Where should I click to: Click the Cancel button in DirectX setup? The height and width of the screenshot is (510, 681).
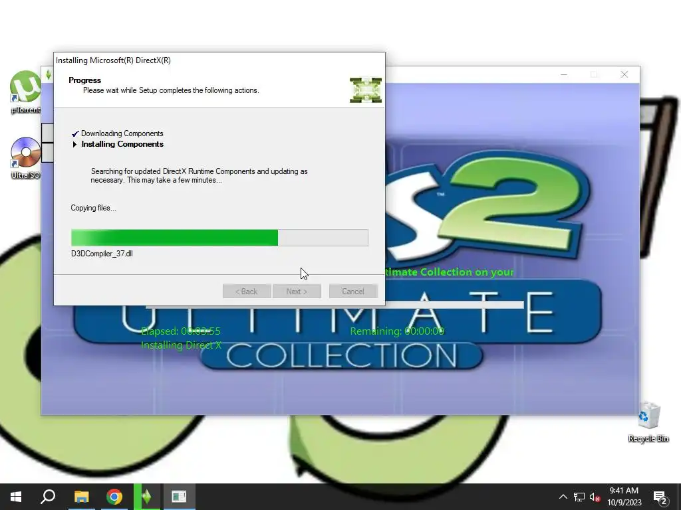(353, 291)
